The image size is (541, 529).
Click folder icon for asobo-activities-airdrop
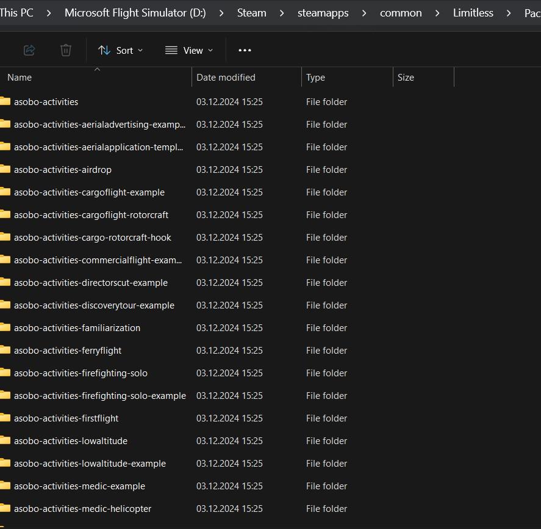tap(5, 169)
